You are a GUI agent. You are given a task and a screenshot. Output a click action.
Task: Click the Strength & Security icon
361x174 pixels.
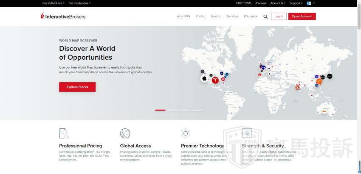point(246,133)
